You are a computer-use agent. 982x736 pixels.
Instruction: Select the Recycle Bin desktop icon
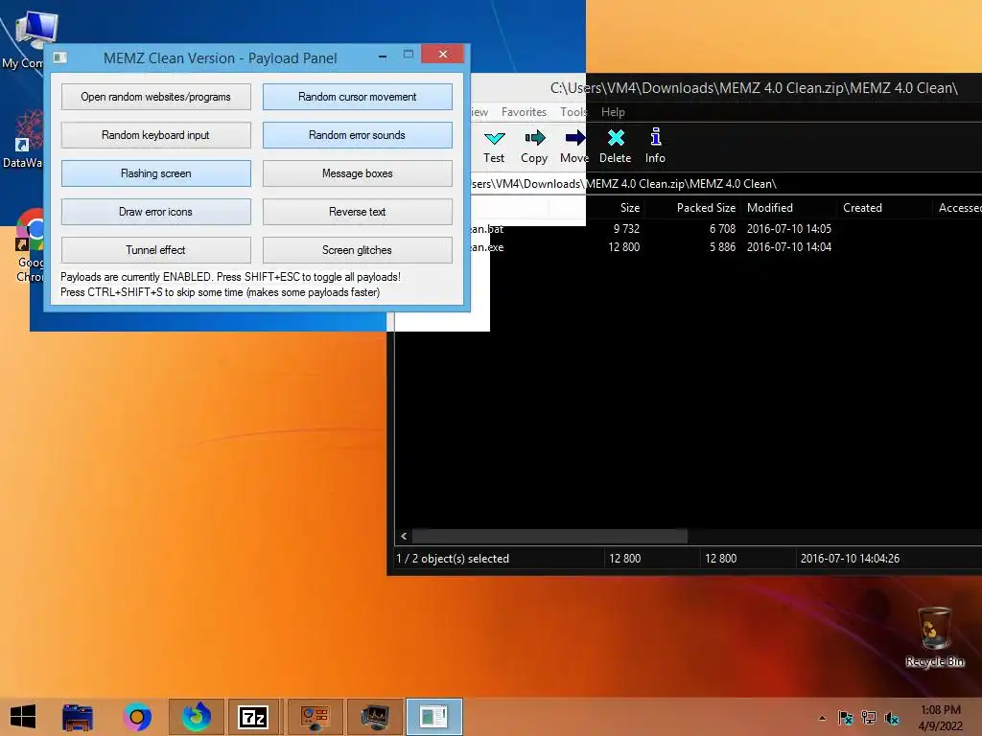point(935,637)
